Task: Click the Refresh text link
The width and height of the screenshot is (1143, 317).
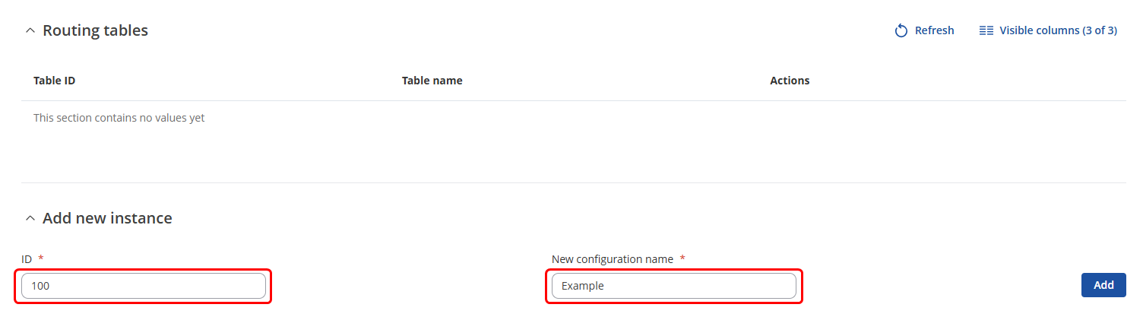Action: pos(934,30)
